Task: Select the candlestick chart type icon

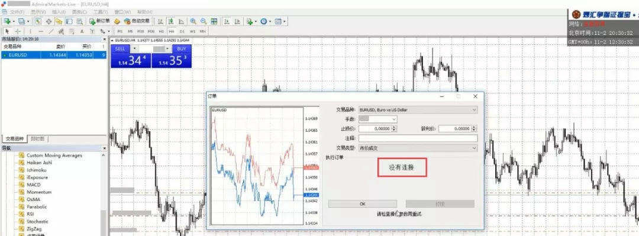Action: (171, 21)
